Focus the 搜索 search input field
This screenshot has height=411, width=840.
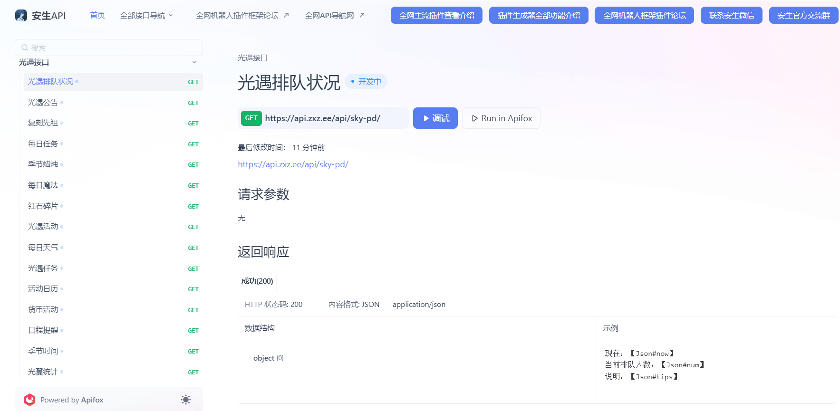[x=109, y=48]
